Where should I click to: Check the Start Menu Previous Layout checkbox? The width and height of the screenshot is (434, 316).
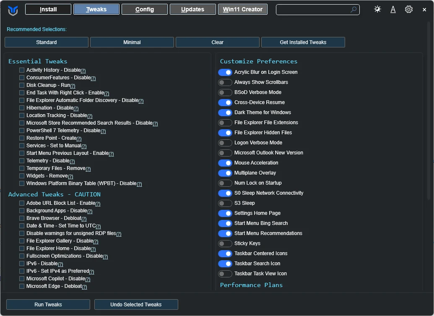coord(21,153)
